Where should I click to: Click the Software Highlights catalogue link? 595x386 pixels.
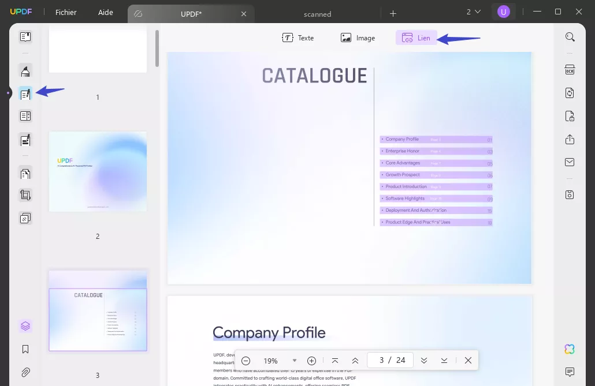click(x=436, y=198)
